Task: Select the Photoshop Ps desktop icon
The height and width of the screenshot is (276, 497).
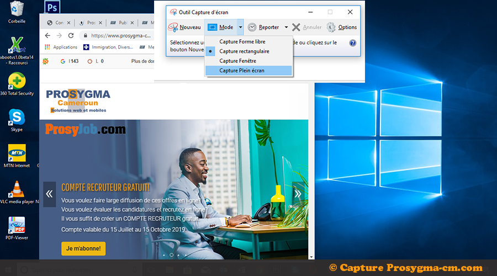Action: 52,7
